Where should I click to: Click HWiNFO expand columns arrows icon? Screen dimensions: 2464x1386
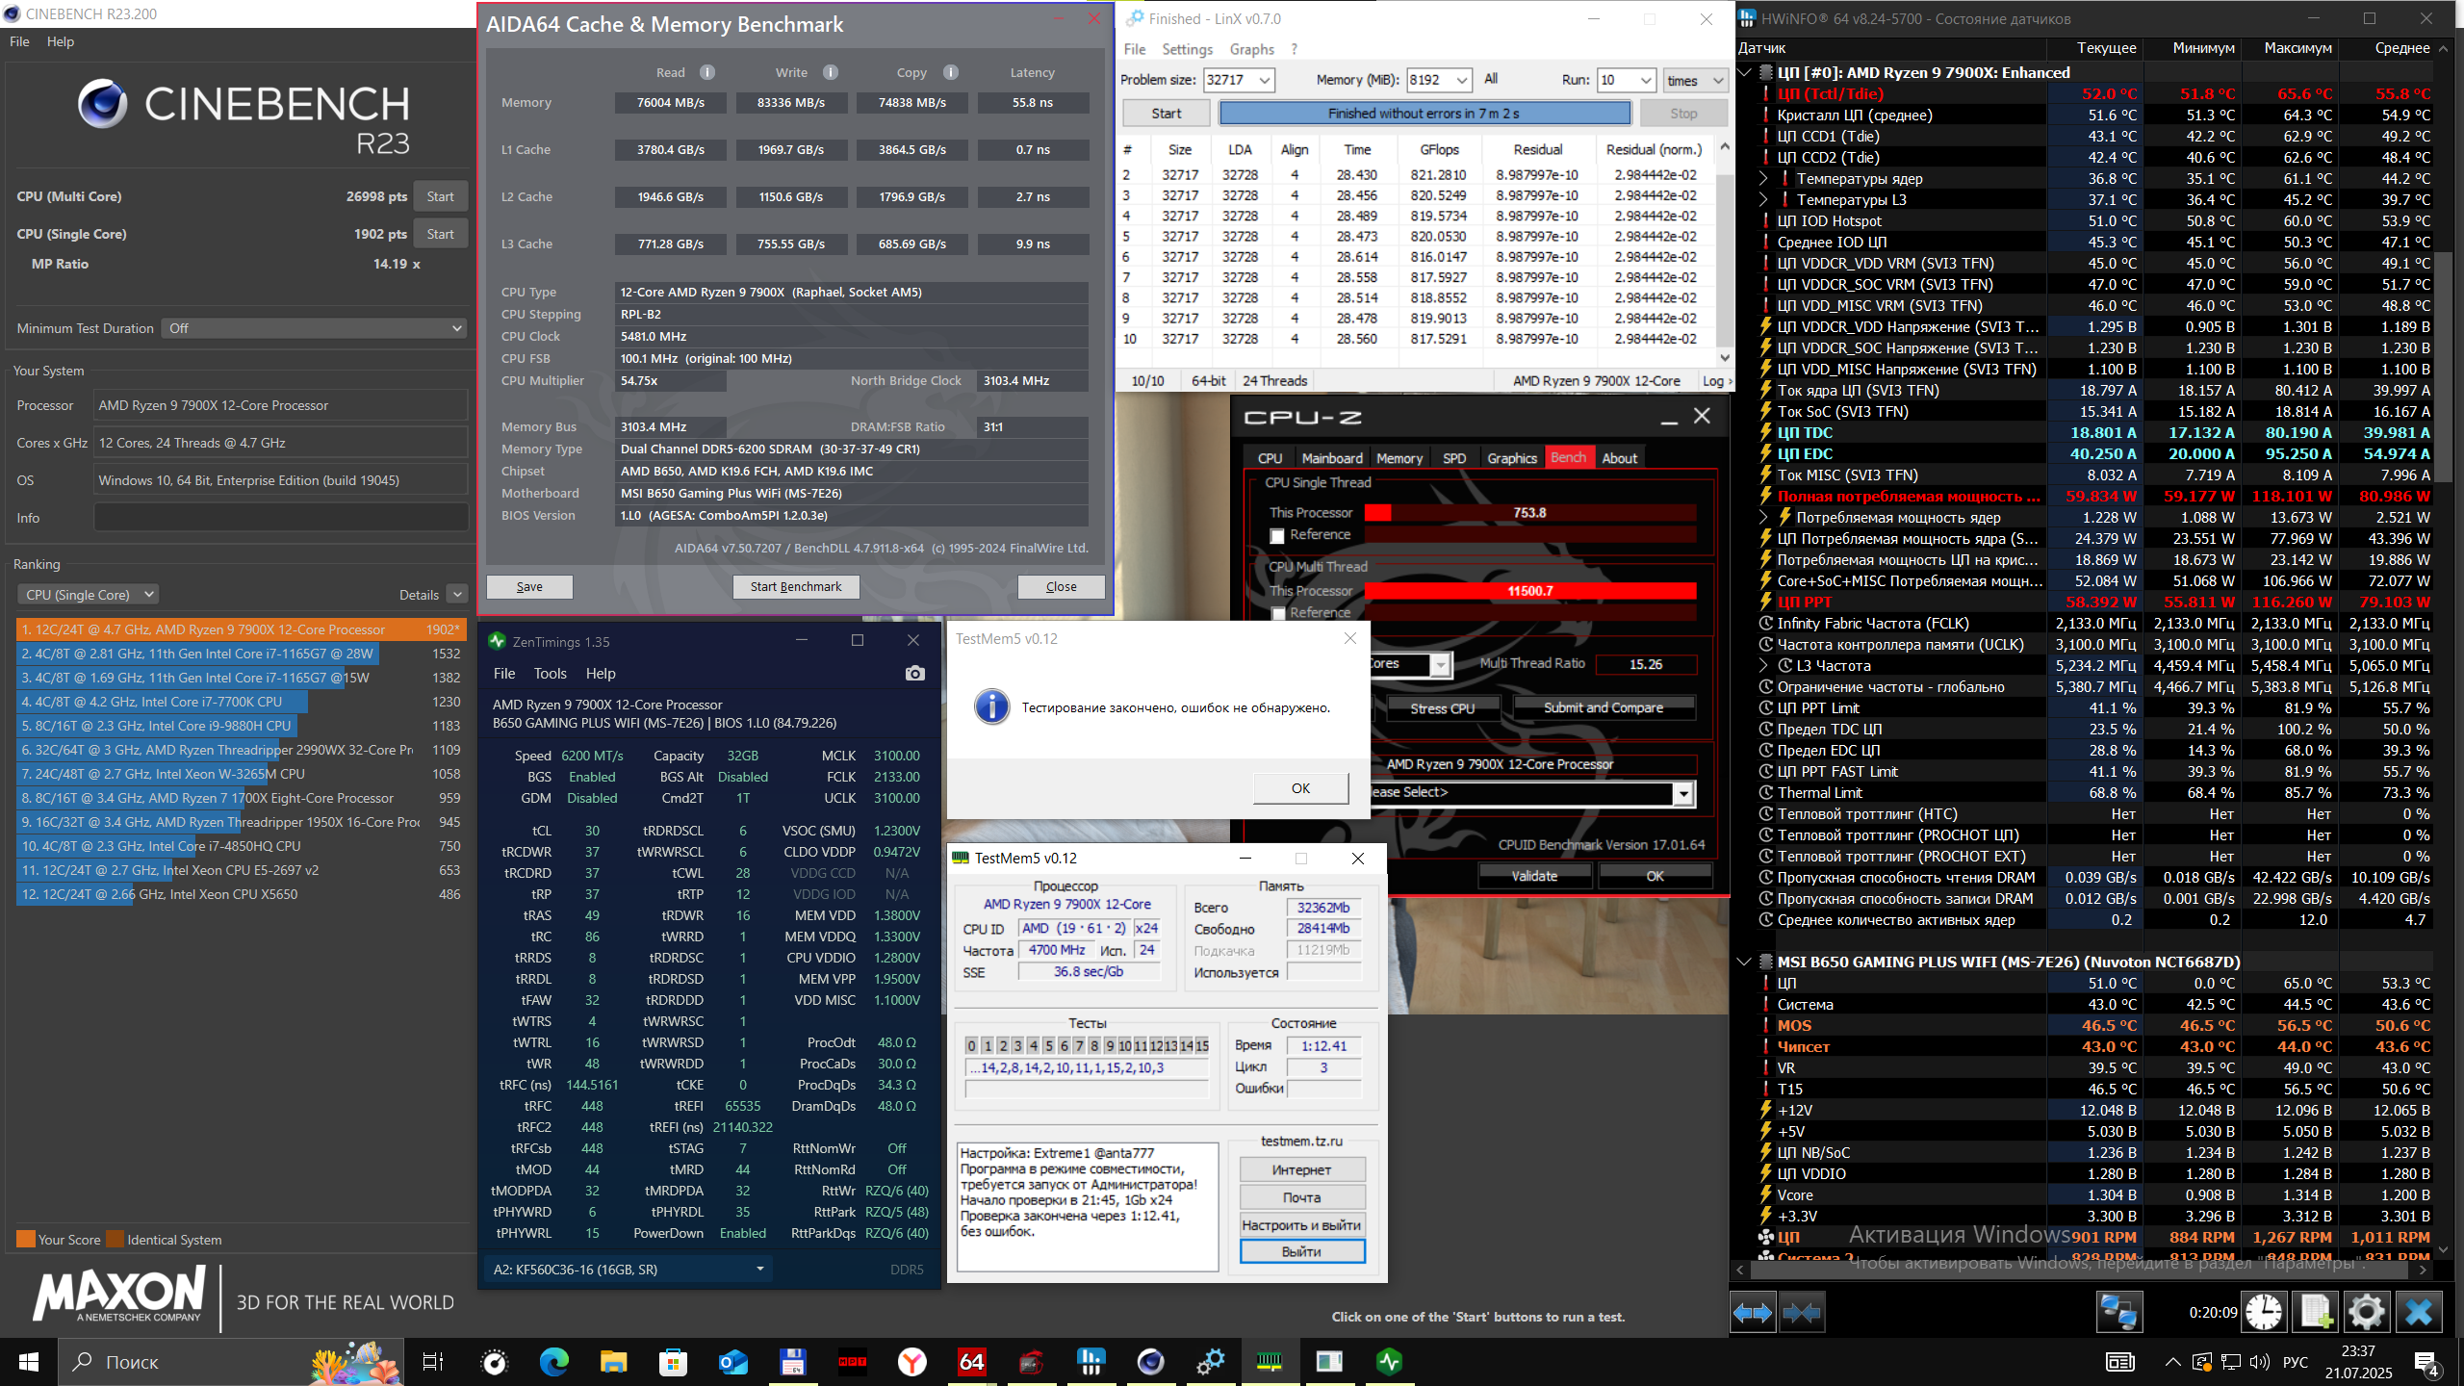tap(1752, 1313)
